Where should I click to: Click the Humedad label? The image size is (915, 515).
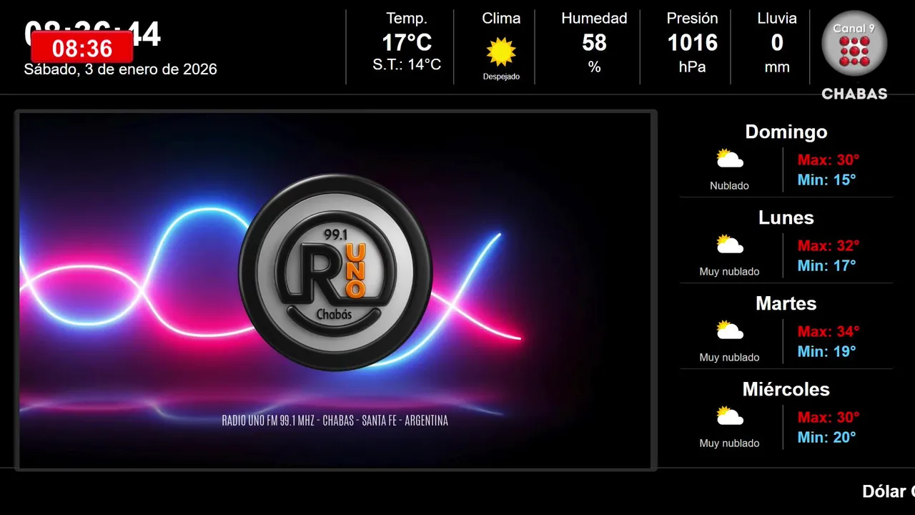[594, 19]
